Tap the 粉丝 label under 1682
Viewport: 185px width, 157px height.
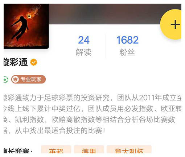point(127,52)
